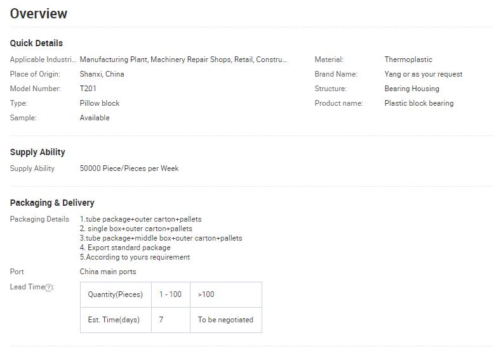Viewport: 494px width, 347px height.
Task: Click the China main ports value
Action: point(108,272)
